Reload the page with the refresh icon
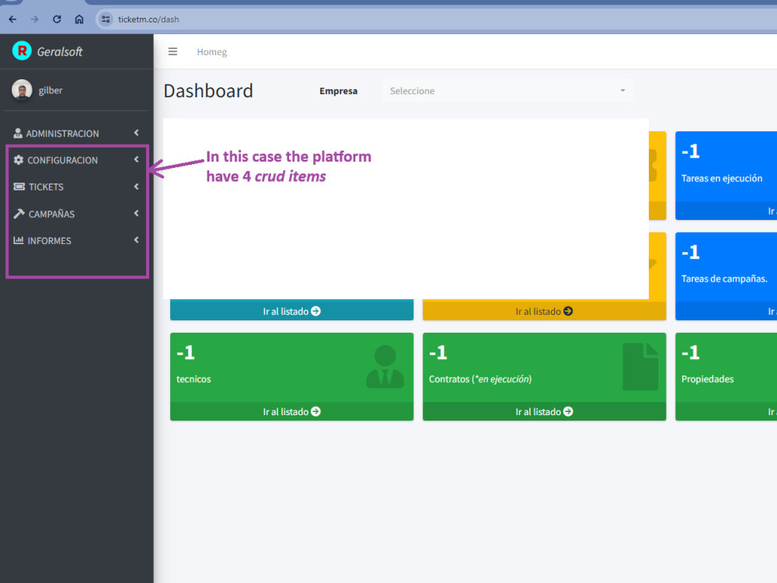The width and height of the screenshot is (777, 583). point(57,19)
